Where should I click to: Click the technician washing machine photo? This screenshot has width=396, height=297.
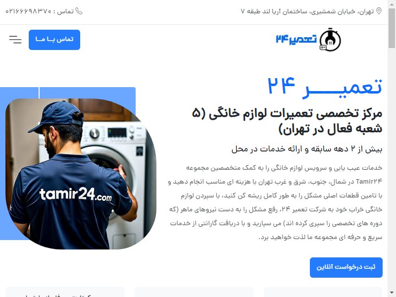[81, 174]
